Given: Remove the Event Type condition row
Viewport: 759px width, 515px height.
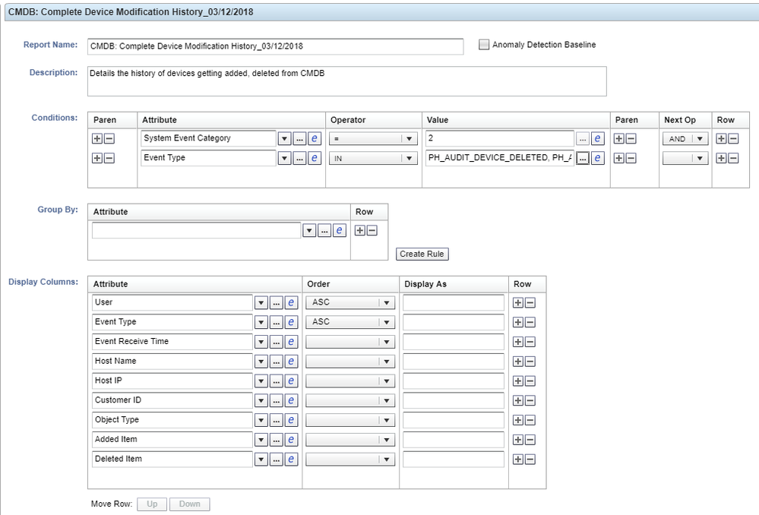Looking at the screenshot, I should click(733, 158).
